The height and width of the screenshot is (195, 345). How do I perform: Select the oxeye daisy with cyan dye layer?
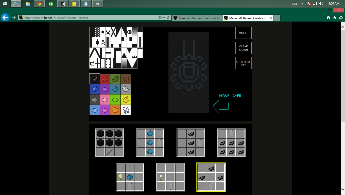point(130,177)
